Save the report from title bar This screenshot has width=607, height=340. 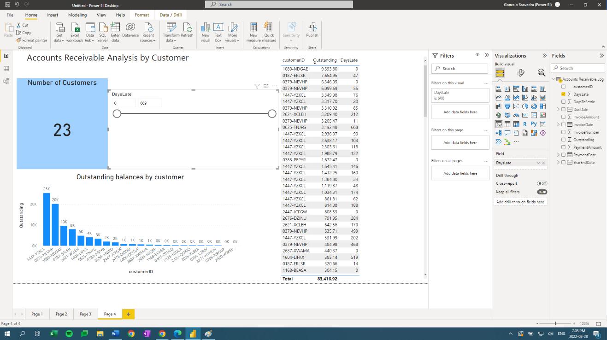[7, 5]
